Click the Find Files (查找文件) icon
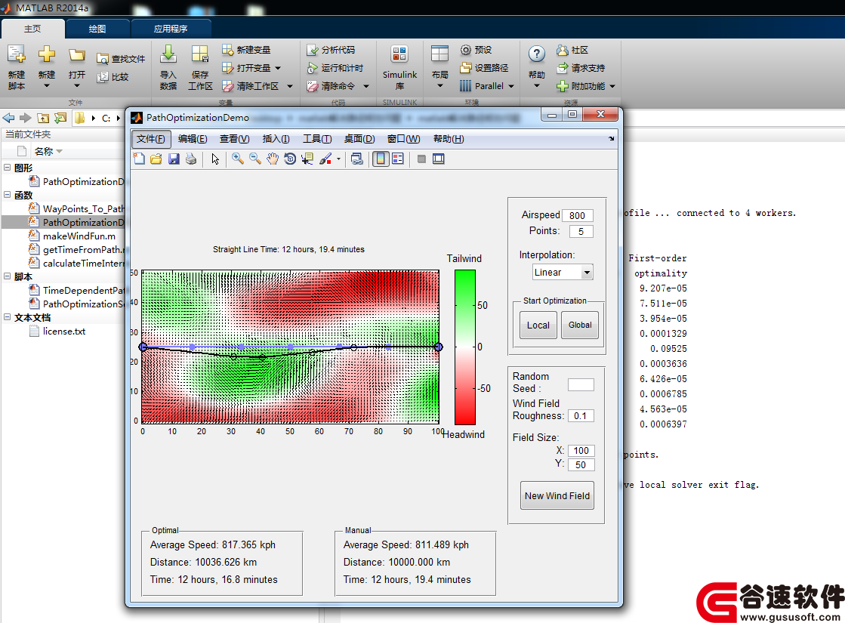845x623 pixels. [x=103, y=59]
